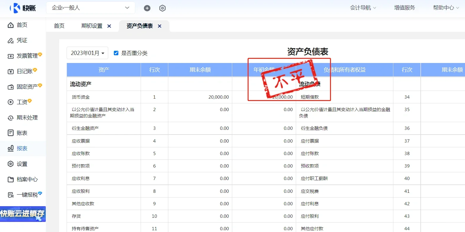Click the 快账 logo in the header
This screenshot has width=465, height=232.
(x=23, y=8)
